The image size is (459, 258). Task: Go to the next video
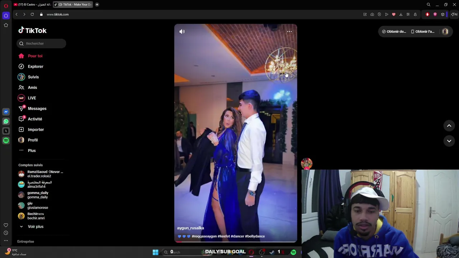(x=449, y=141)
